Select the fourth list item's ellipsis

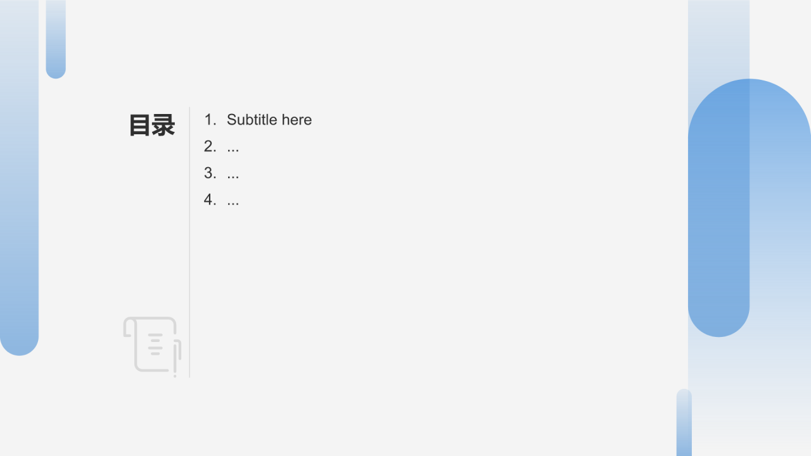[233, 200]
